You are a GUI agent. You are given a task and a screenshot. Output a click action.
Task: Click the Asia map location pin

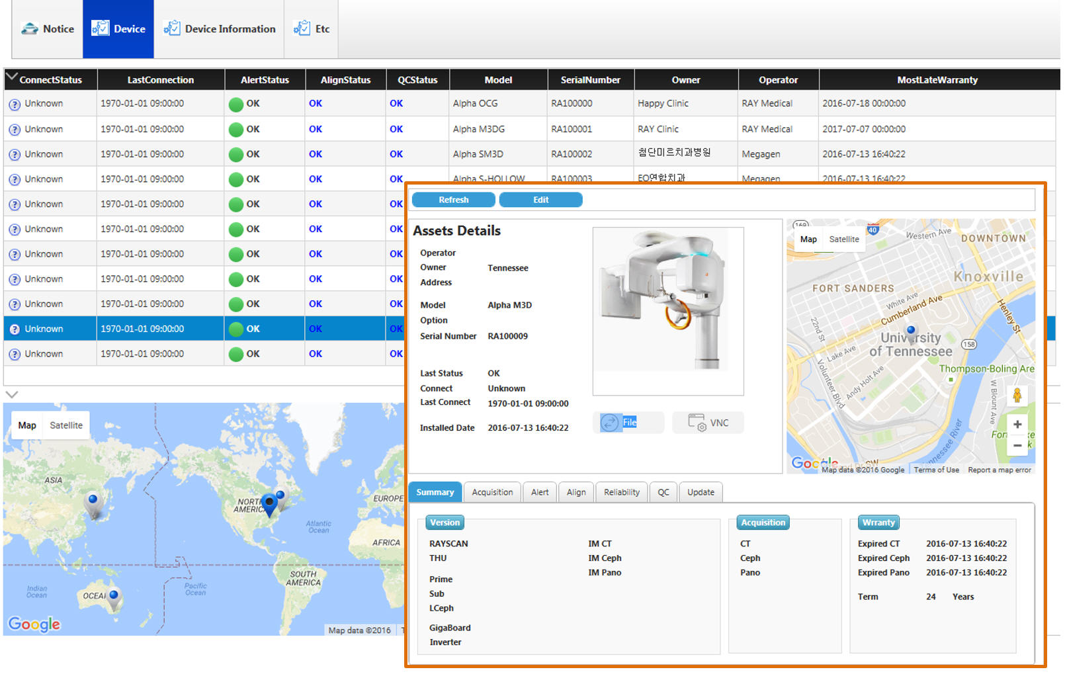pos(93,501)
